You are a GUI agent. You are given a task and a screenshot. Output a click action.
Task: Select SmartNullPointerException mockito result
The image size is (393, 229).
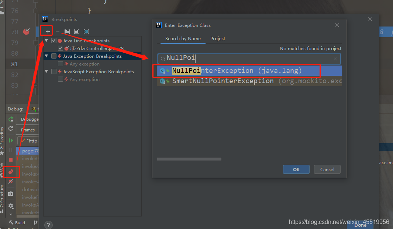tap(249, 81)
